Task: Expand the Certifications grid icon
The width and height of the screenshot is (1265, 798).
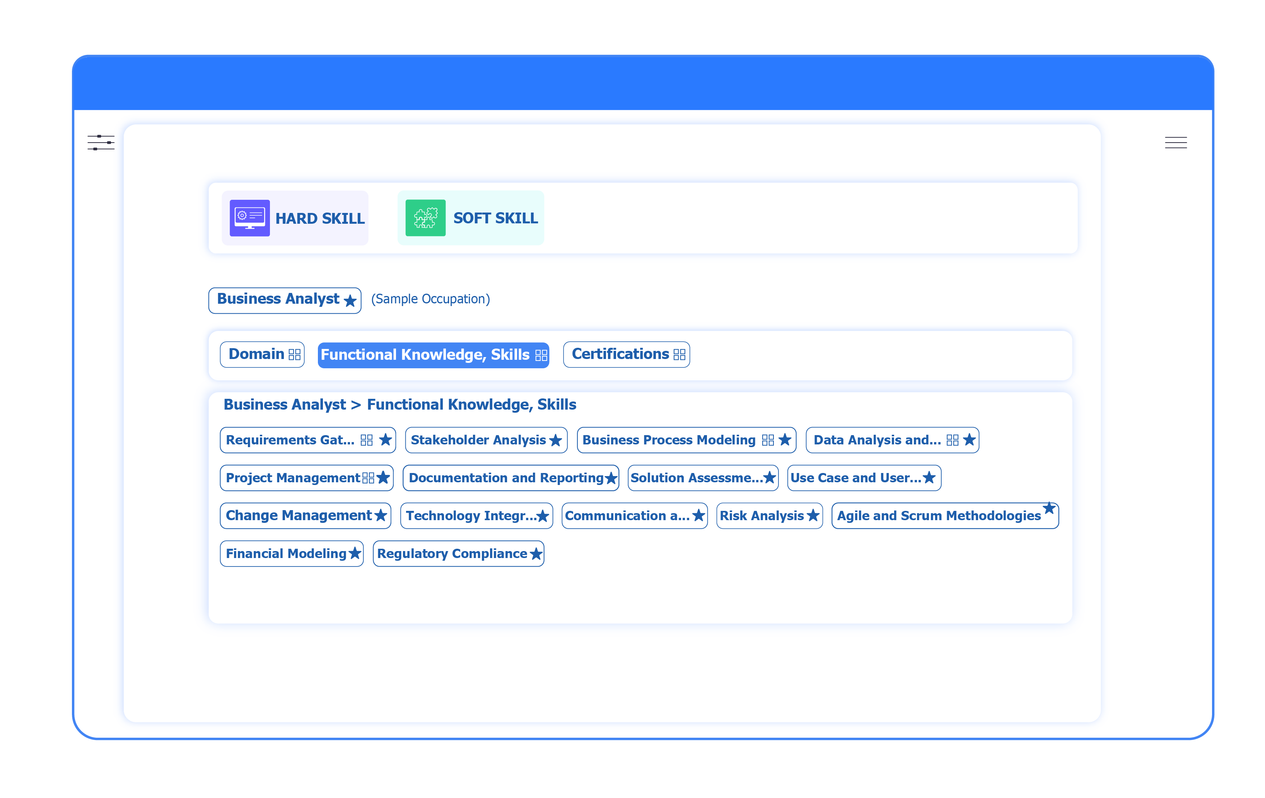Action: (679, 354)
